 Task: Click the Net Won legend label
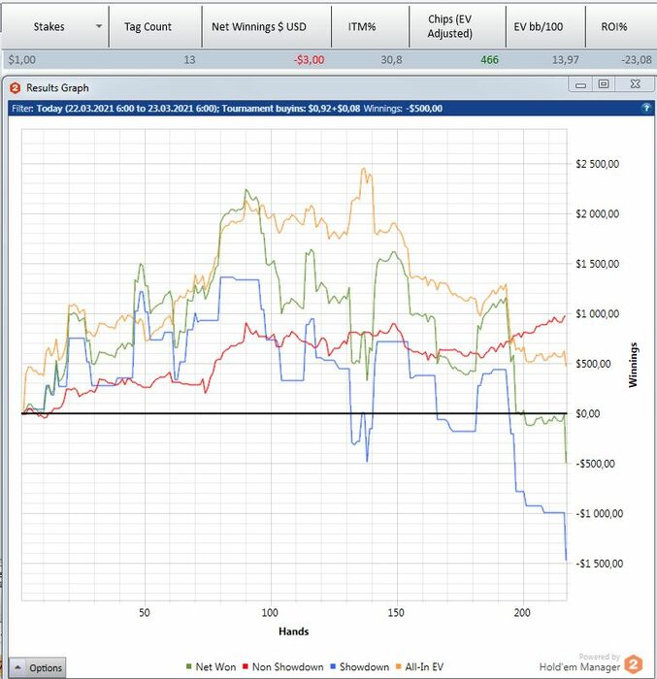215,667
